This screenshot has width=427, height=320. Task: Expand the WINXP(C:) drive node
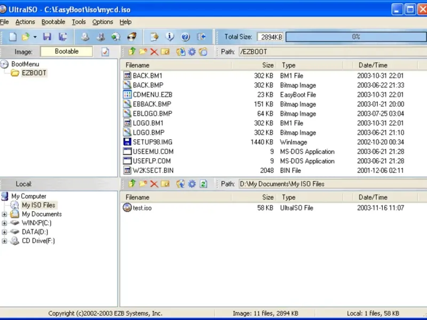(5, 223)
